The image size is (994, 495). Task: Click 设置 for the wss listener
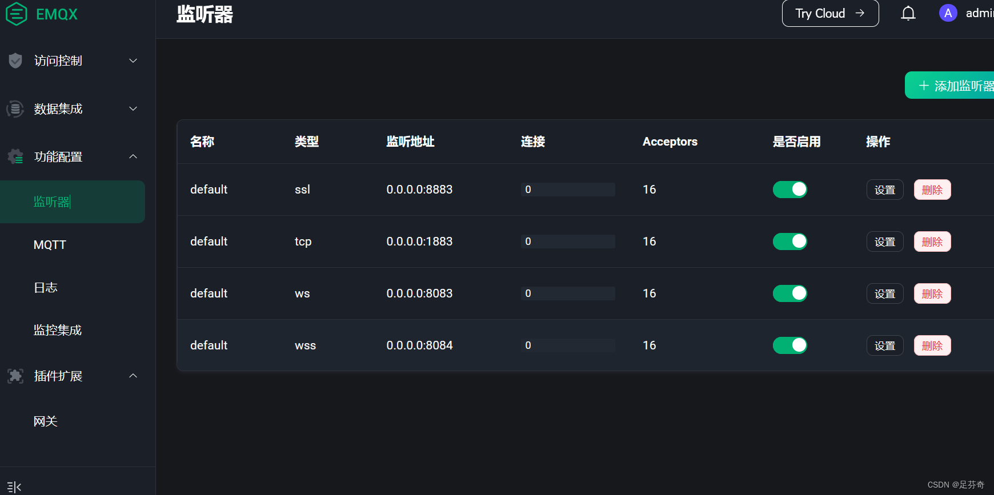[885, 345]
